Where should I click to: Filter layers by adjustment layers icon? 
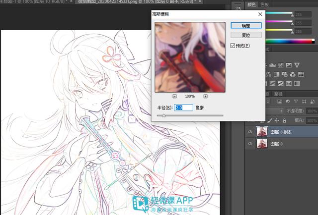[288, 102]
